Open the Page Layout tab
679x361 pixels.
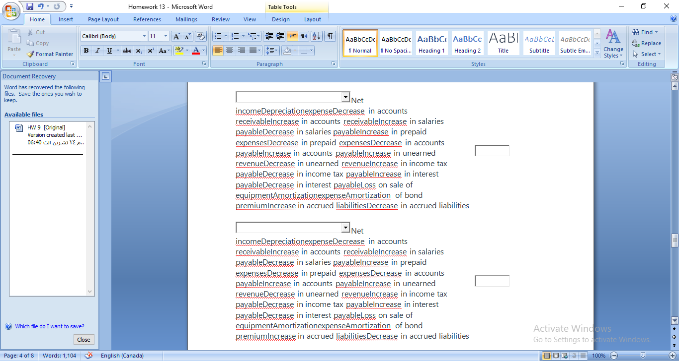(103, 19)
